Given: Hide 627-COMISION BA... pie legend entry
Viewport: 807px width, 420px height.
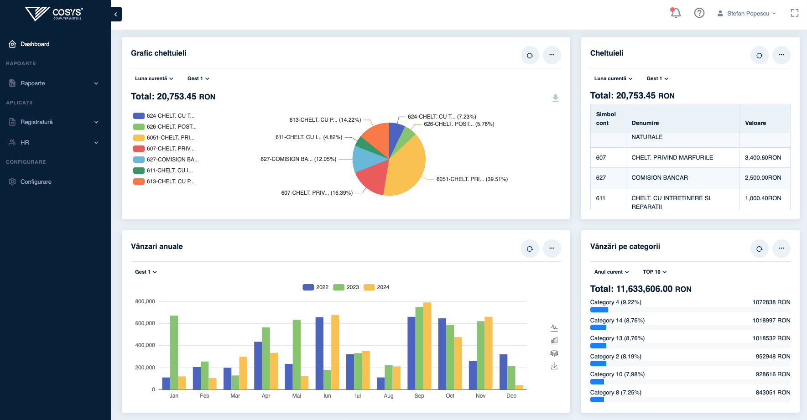Looking at the screenshot, I should 166,160.
